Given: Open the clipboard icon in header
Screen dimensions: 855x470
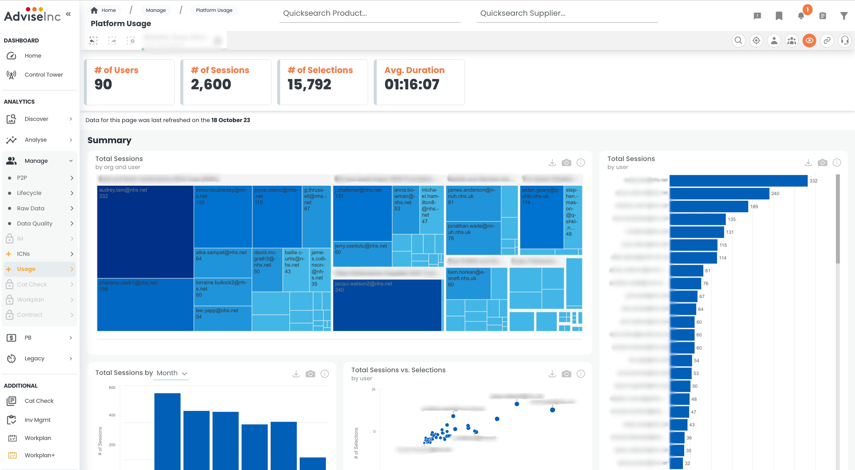Looking at the screenshot, I should click(x=823, y=16).
